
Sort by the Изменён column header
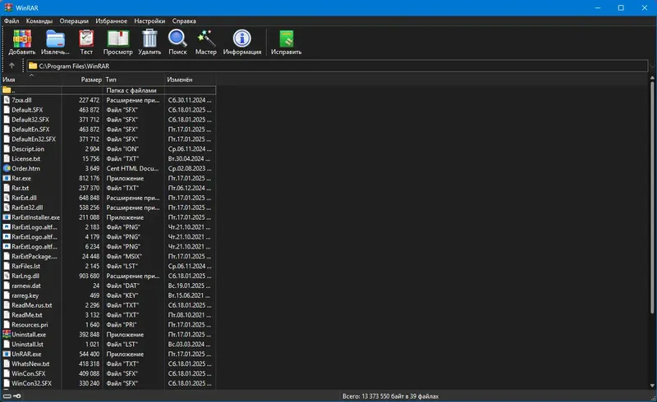(191, 80)
